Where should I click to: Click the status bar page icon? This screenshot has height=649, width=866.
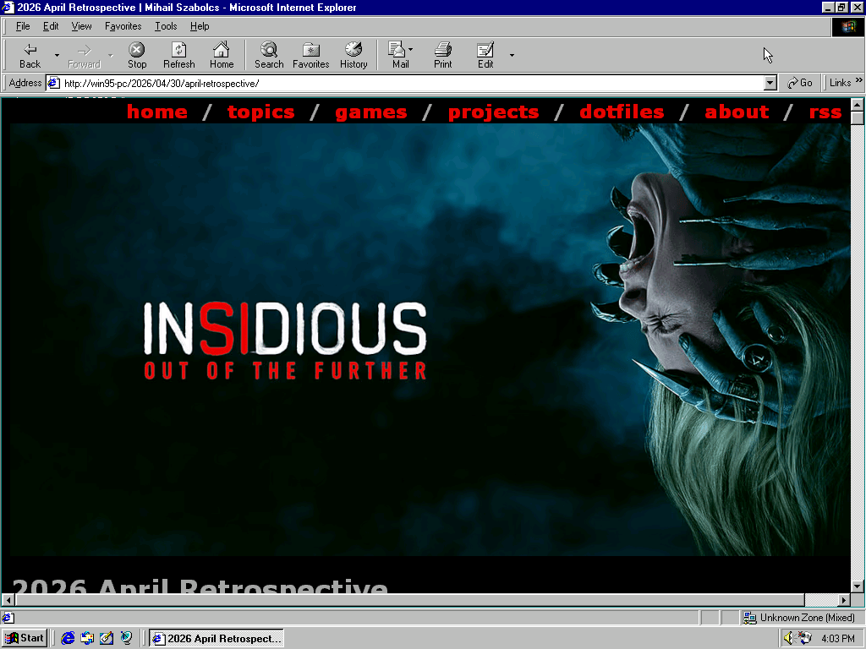click(x=8, y=618)
